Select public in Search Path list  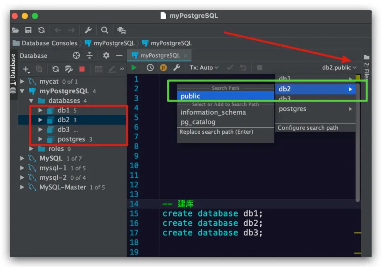click(226, 96)
